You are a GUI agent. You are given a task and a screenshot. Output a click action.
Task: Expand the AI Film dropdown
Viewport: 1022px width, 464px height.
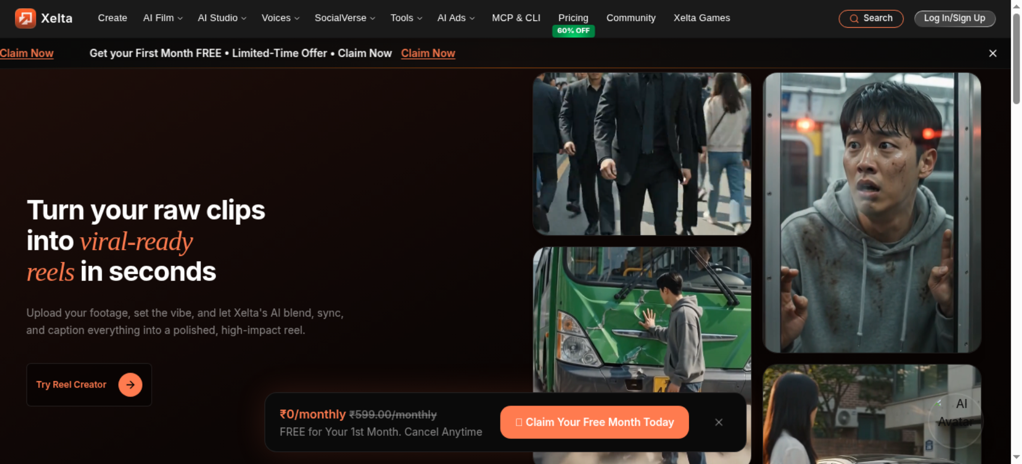163,18
